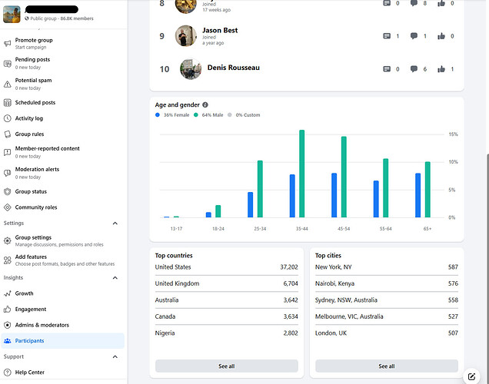Collapse the Insights section chevron
Screen dimensions: 489x384
coord(115,278)
